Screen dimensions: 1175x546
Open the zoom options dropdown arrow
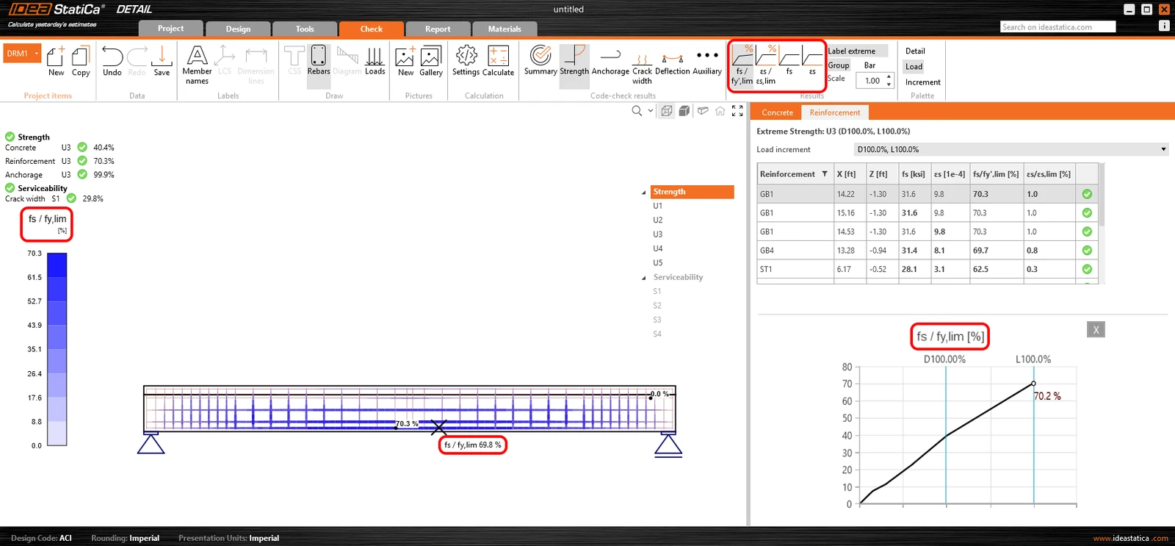click(x=651, y=111)
